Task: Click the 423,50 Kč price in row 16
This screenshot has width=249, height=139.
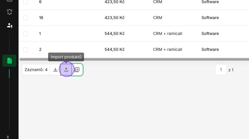Action: [x=114, y=18]
